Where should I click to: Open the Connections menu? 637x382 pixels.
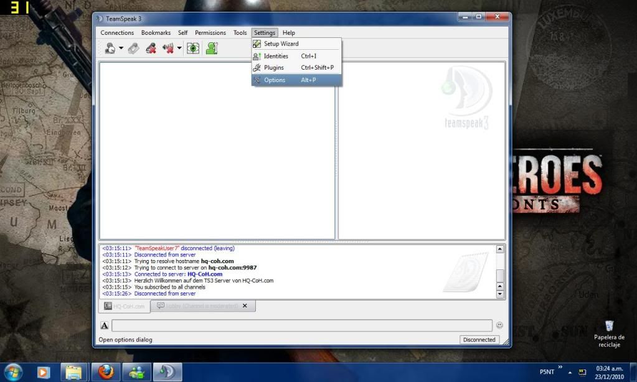[x=117, y=32]
